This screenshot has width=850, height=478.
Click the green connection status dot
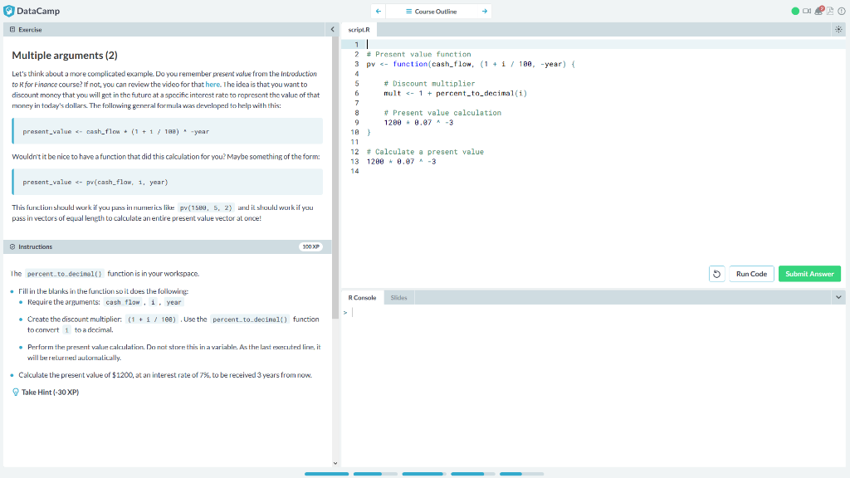click(x=794, y=11)
